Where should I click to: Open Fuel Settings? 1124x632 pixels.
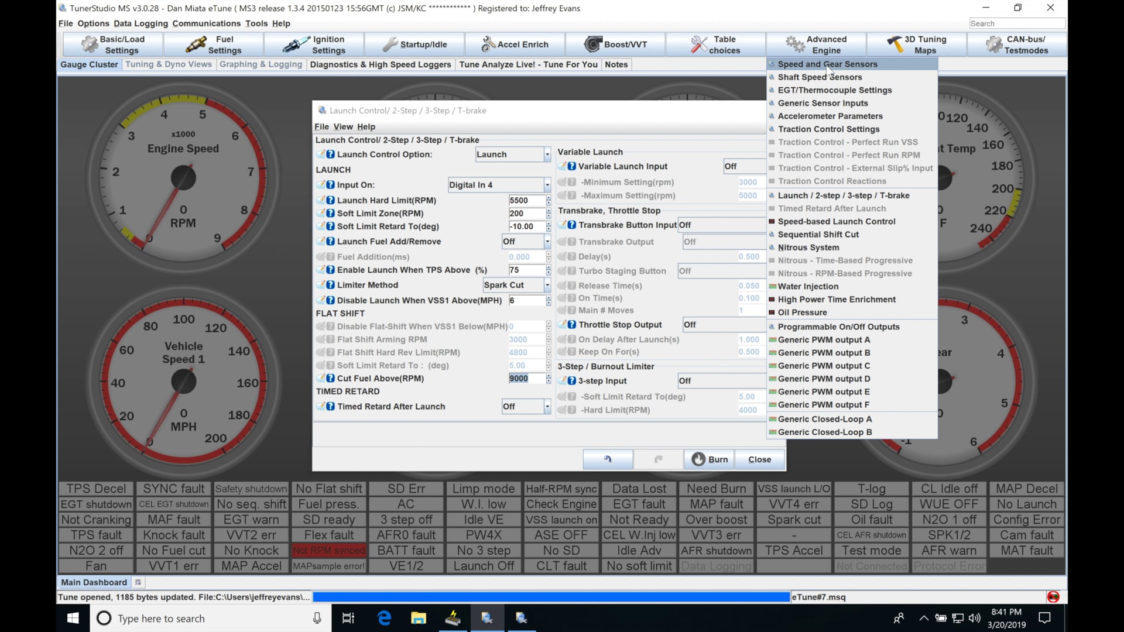(214, 44)
